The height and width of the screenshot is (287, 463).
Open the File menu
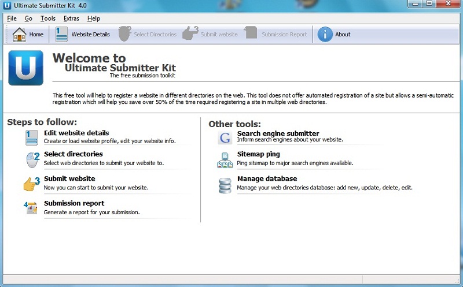click(x=12, y=18)
